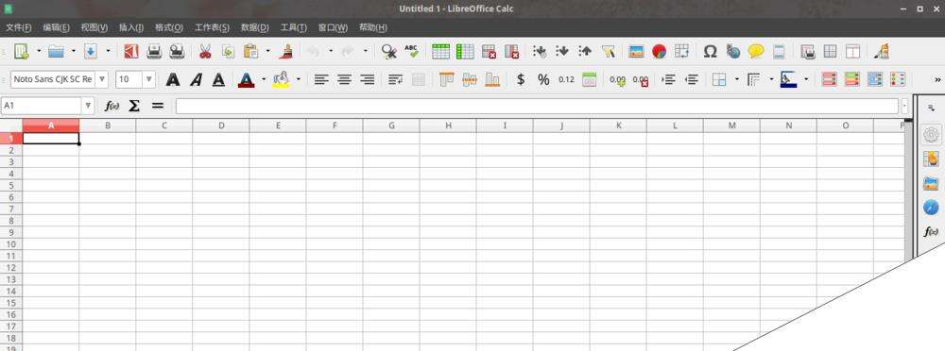This screenshot has width=945, height=351.
Task: Open the 文件(F) menu
Action: pos(18,27)
